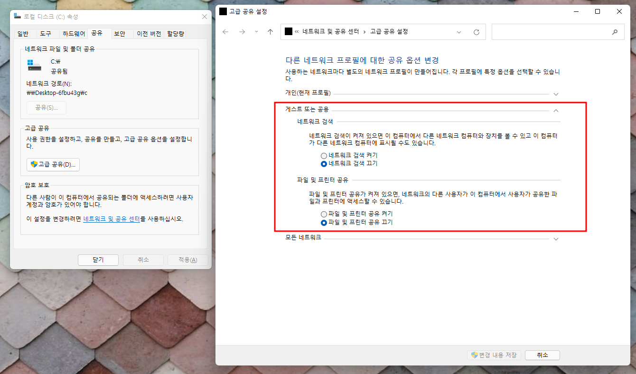Image resolution: width=636 pixels, height=374 pixels.
Task: Click the search magnifier icon
Action: tap(615, 32)
